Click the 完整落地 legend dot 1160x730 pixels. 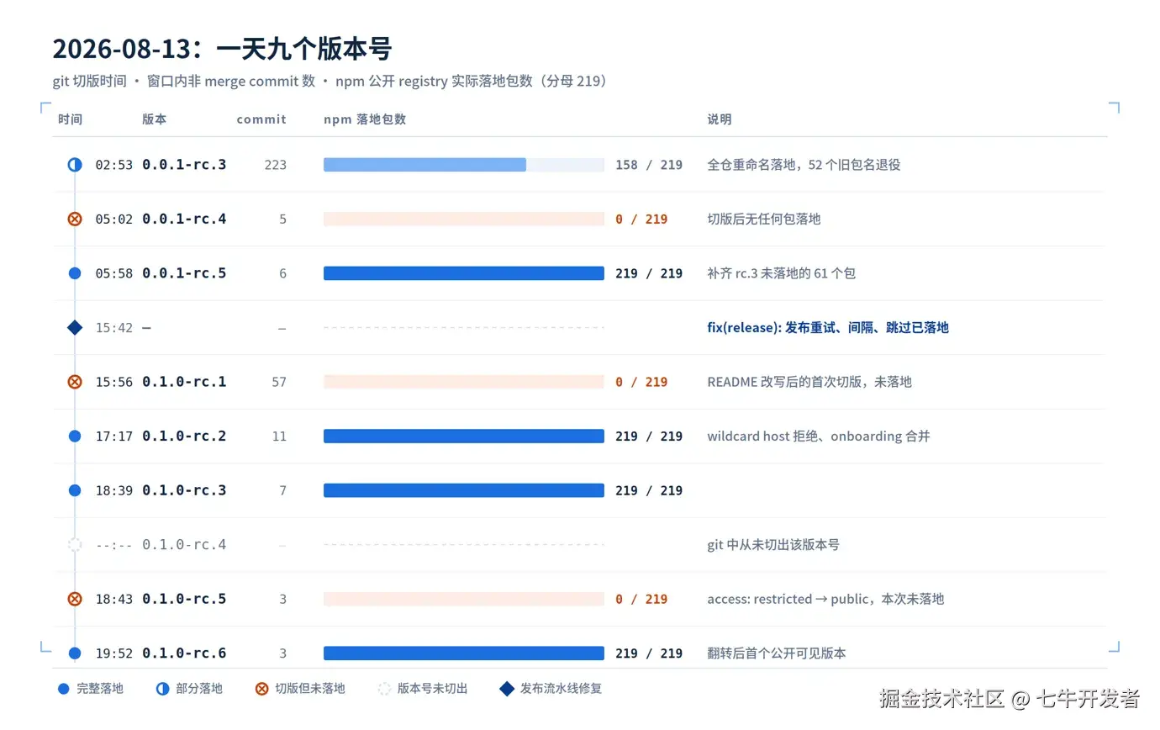tap(63, 689)
